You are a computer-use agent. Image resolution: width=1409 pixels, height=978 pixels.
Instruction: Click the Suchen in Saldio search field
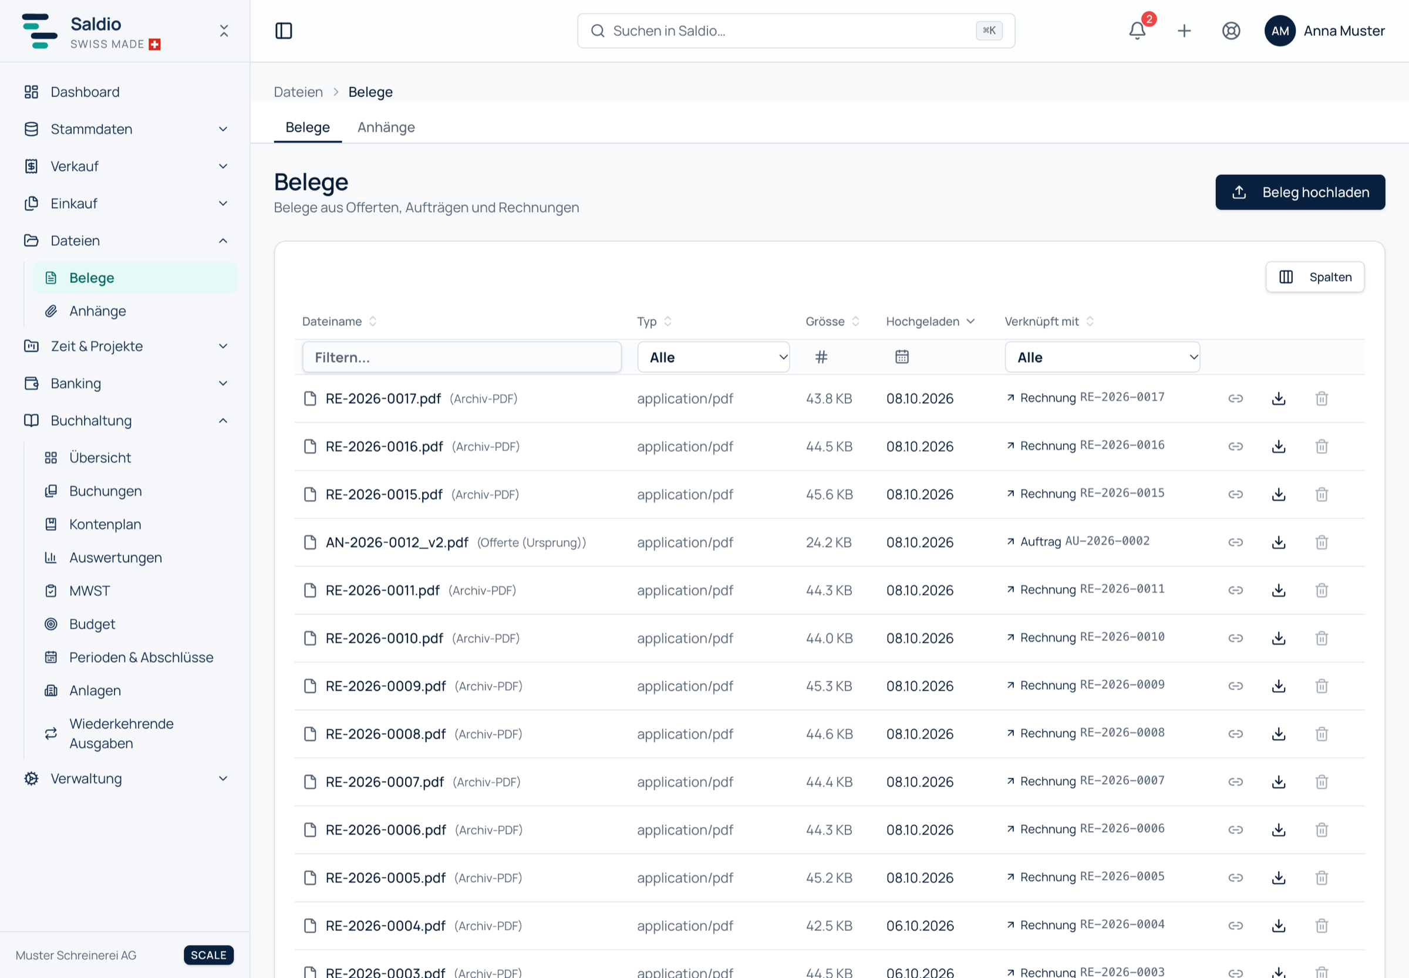[795, 31]
